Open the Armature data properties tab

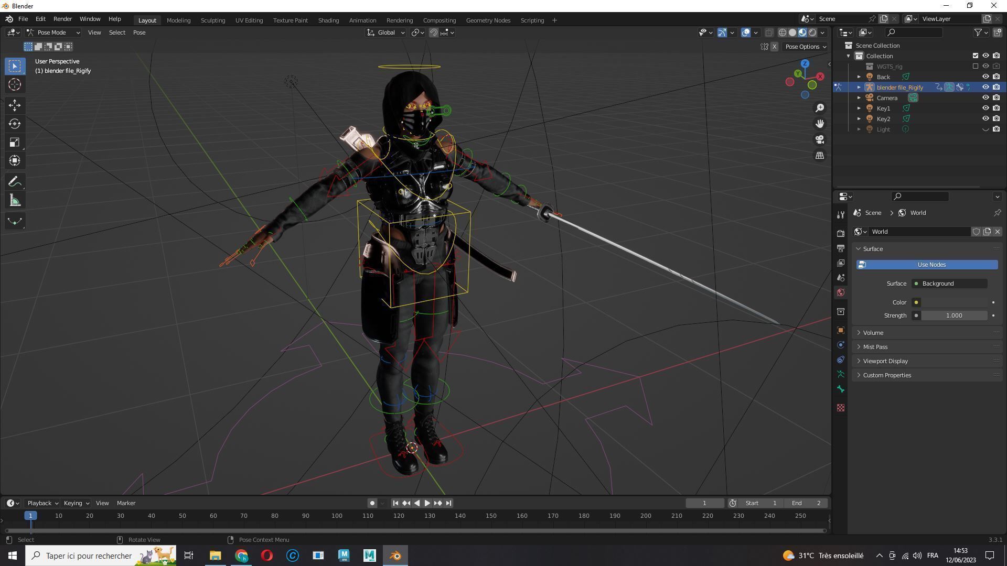click(841, 374)
